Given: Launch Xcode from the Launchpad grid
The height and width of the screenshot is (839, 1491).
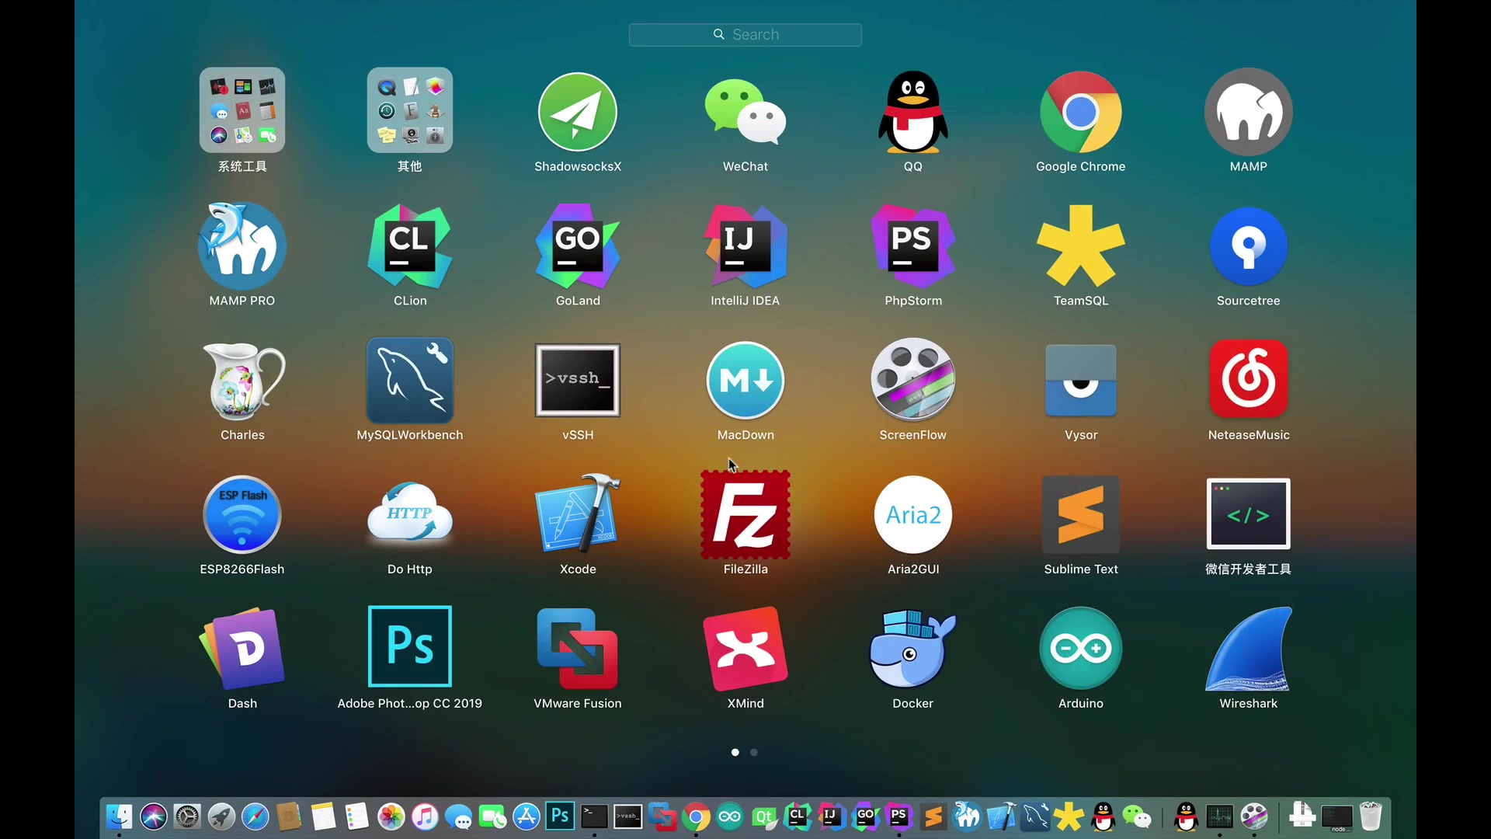Looking at the screenshot, I should click(578, 514).
